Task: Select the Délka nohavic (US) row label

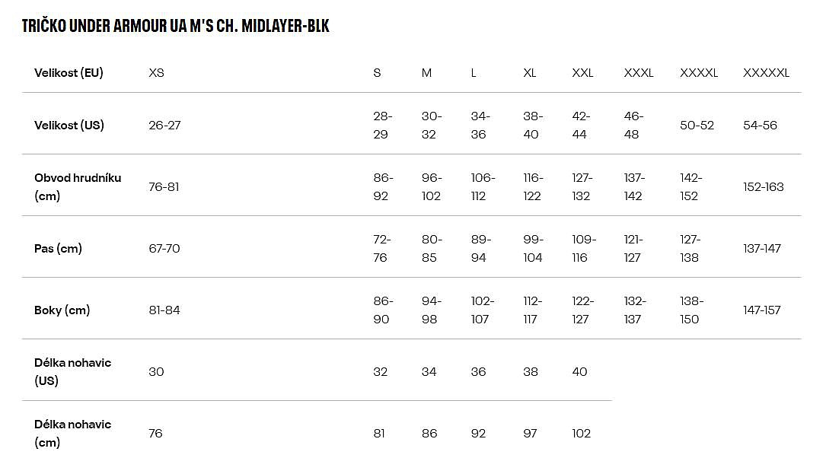Action: (72, 371)
